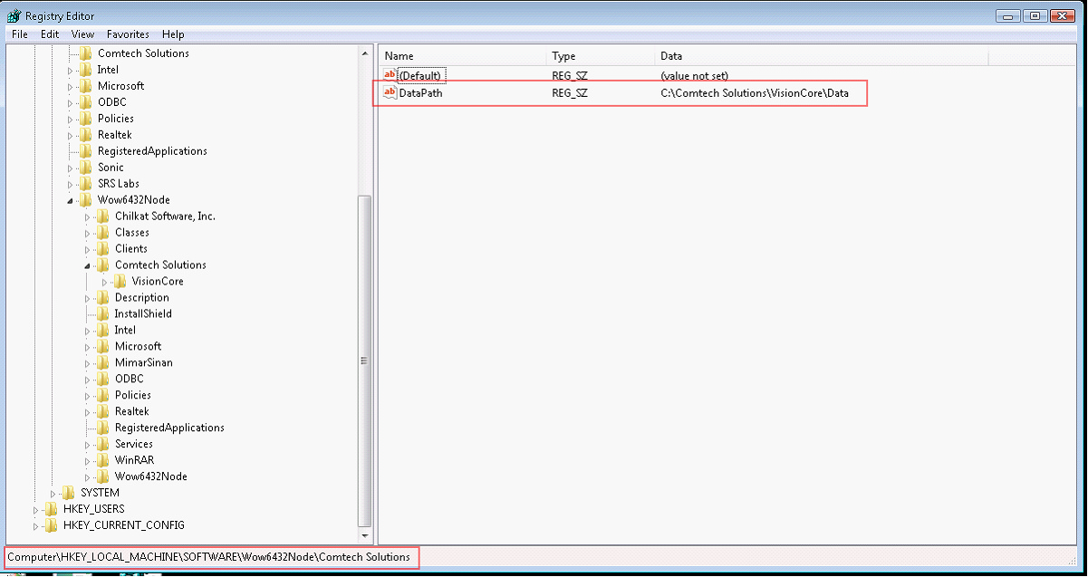The width and height of the screenshot is (1088, 577).
Task: Sort values by the Name column header
Action: pyautogui.click(x=463, y=56)
